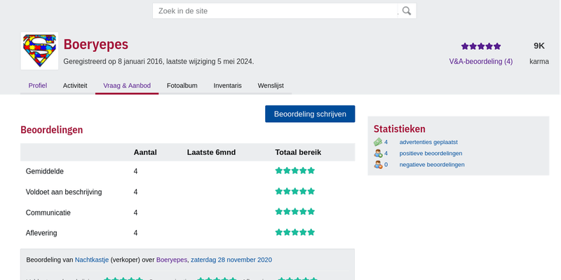Image resolution: width=561 pixels, height=280 pixels.
Task: Click the Totaal bereik column header
Action: click(298, 152)
